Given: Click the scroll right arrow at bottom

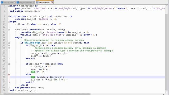Looking at the screenshot, I should click(164, 94).
